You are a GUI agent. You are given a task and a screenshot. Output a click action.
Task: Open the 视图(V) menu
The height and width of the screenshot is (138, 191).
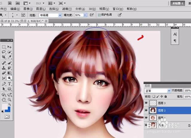(x=104, y=9)
